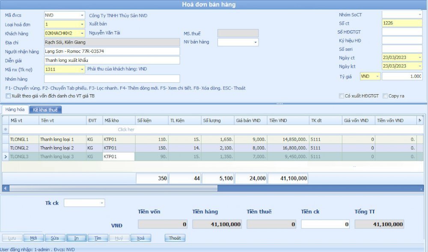
Task: Click the 'In' print button
Action: pos(76,238)
